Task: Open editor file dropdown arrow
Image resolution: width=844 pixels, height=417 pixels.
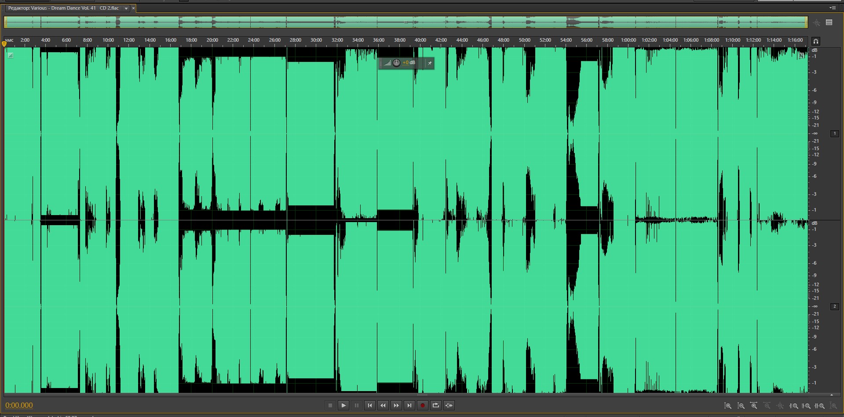Action: (126, 8)
